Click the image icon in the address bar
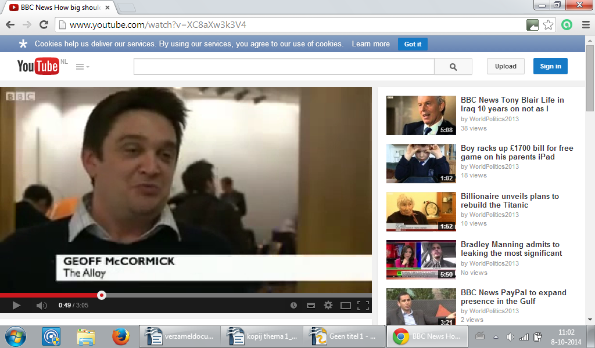The image size is (595, 348). pyautogui.click(x=532, y=25)
